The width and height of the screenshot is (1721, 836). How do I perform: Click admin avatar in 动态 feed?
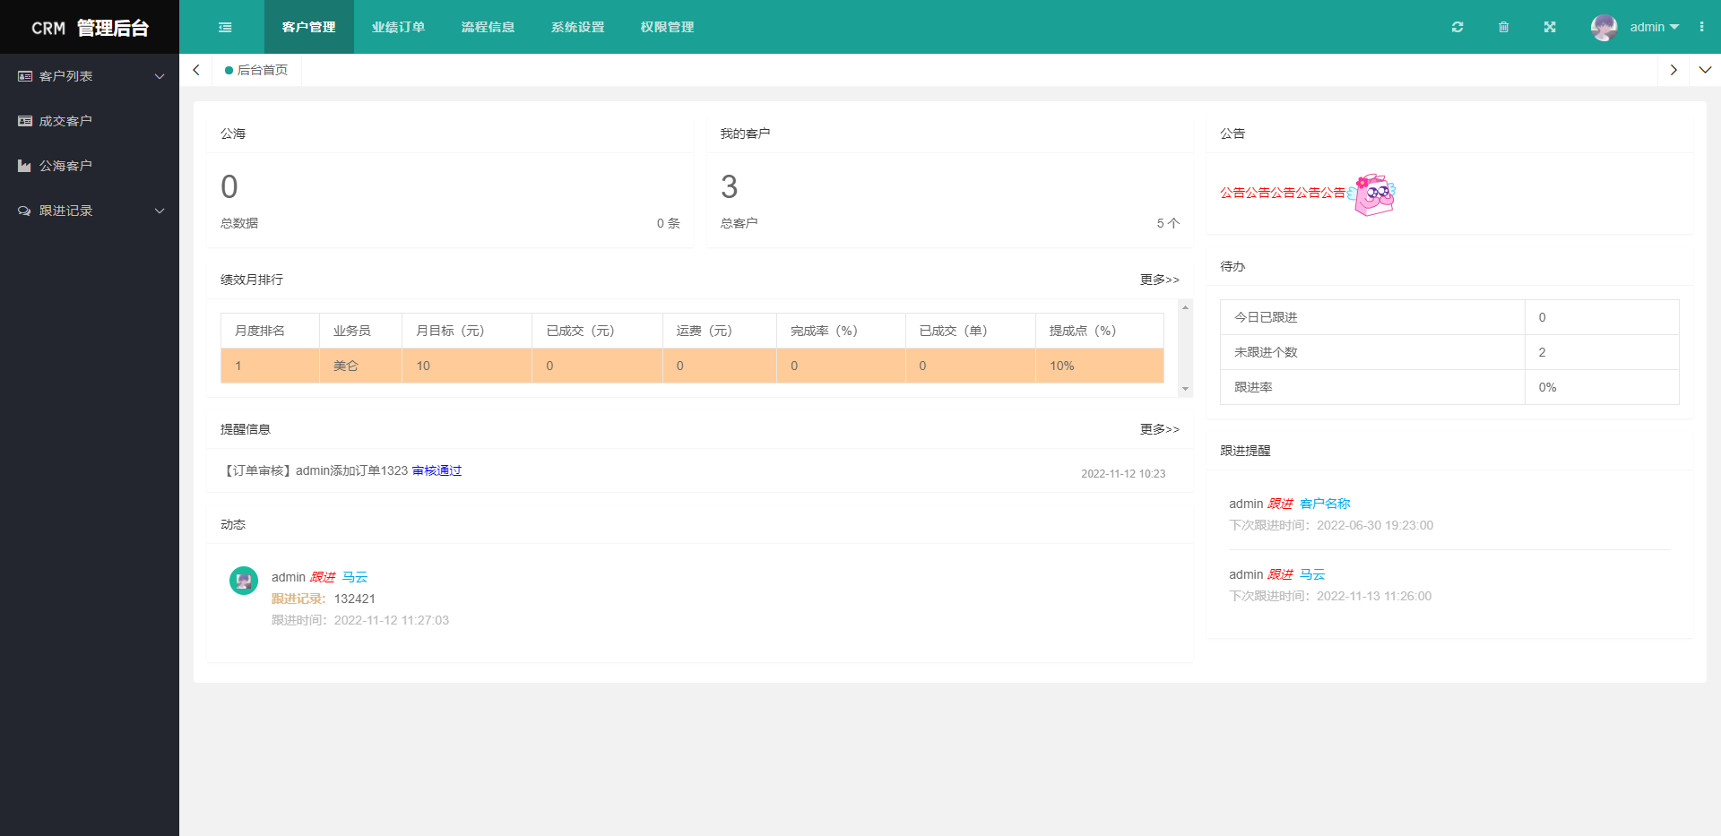tap(244, 581)
